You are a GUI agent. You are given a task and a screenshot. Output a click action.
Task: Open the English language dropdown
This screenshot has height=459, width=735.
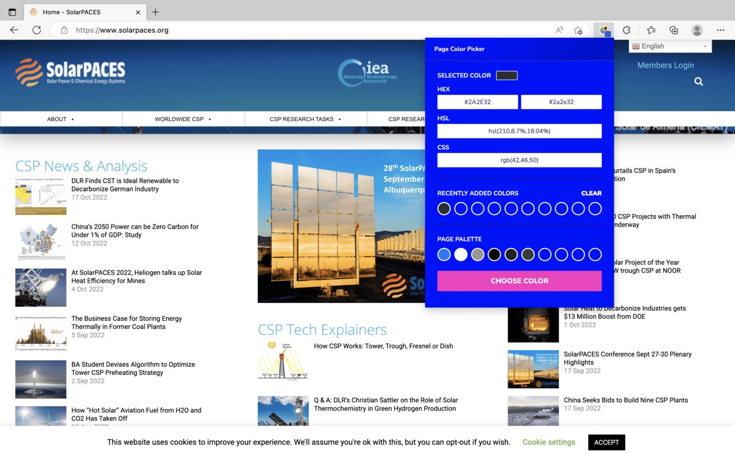(670, 46)
